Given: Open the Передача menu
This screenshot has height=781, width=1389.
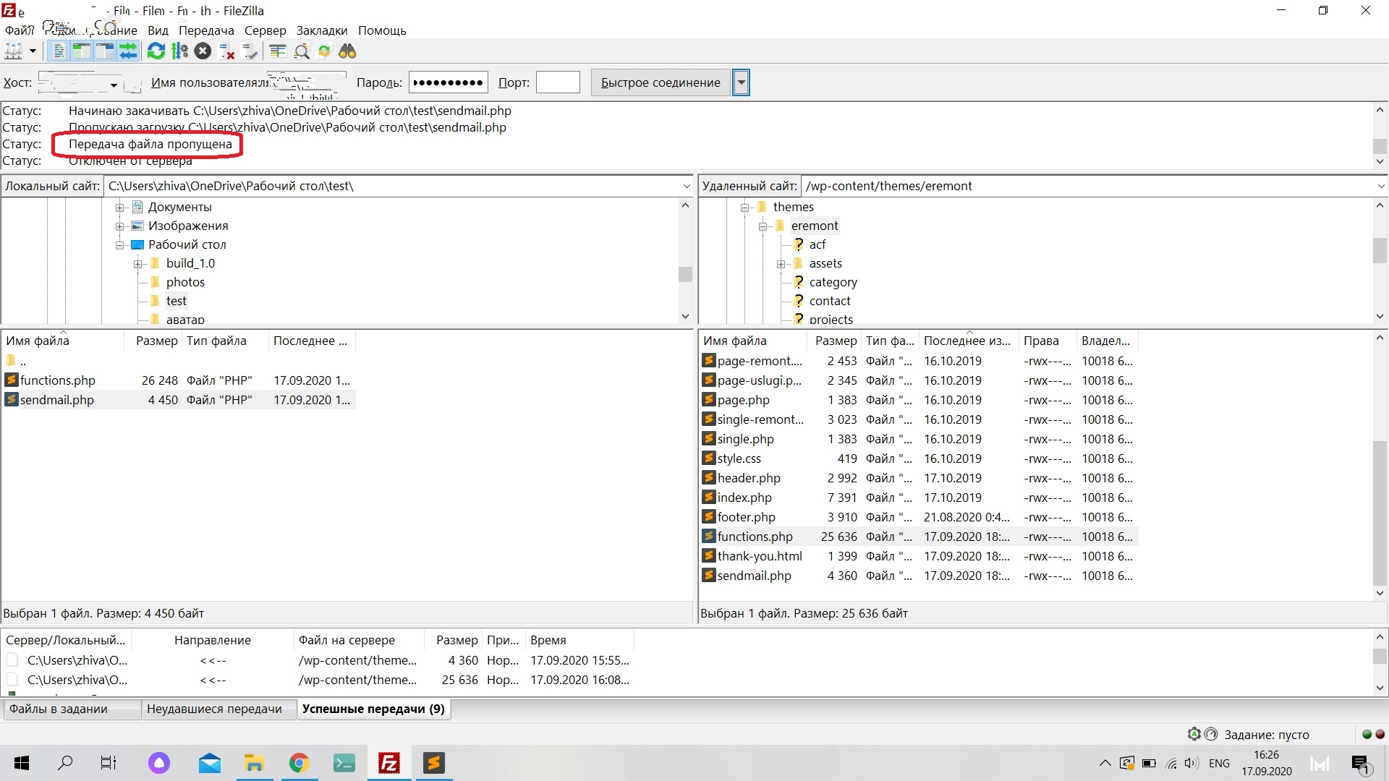Looking at the screenshot, I should [206, 30].
